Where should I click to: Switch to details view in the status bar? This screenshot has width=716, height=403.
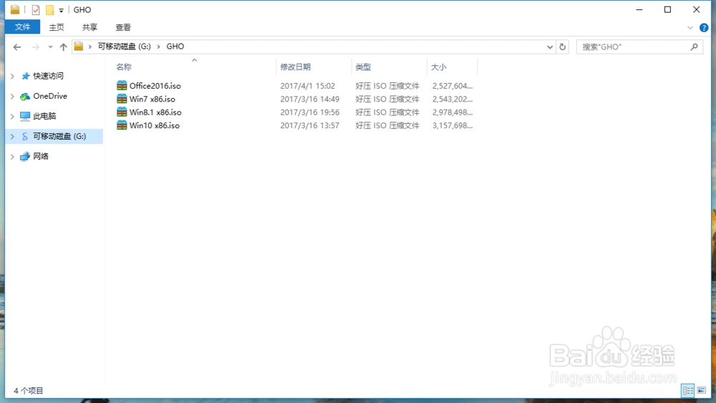point(687,390)
